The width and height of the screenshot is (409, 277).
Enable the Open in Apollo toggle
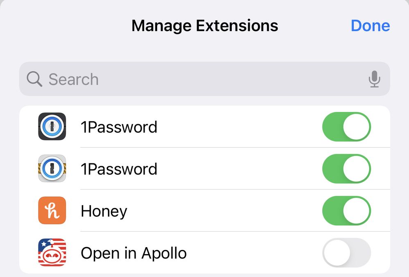pyautogui.click(x=346, y=252)
